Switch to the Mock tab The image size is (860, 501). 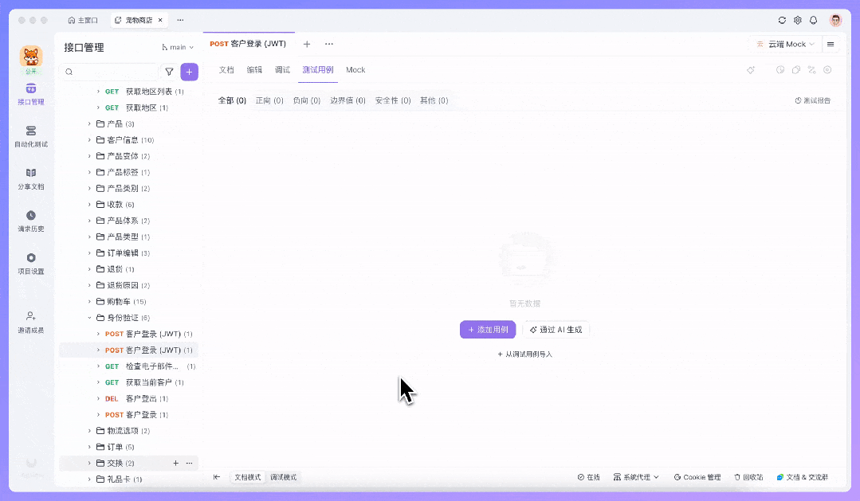click(x=355, y=69)
